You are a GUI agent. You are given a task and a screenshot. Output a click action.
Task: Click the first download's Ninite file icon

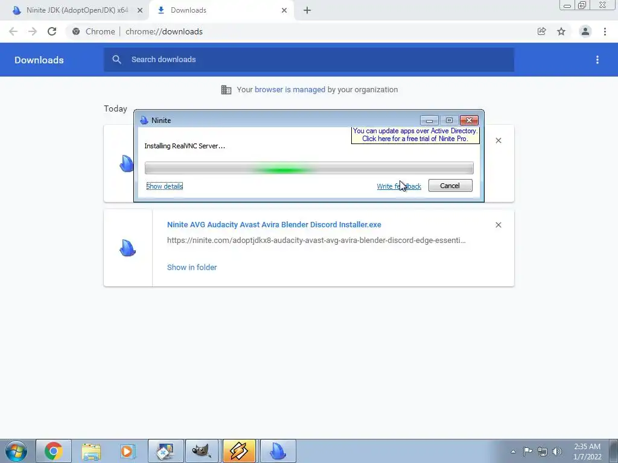coord(126,163)
